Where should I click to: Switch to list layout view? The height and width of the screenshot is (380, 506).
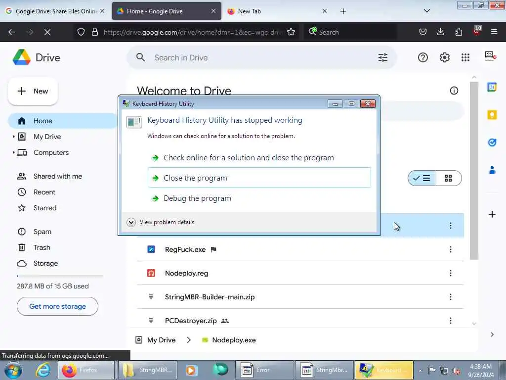(x=422, y=178)
